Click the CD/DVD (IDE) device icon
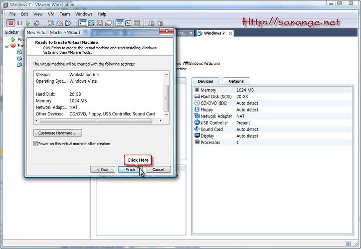 tap(197, 103)
